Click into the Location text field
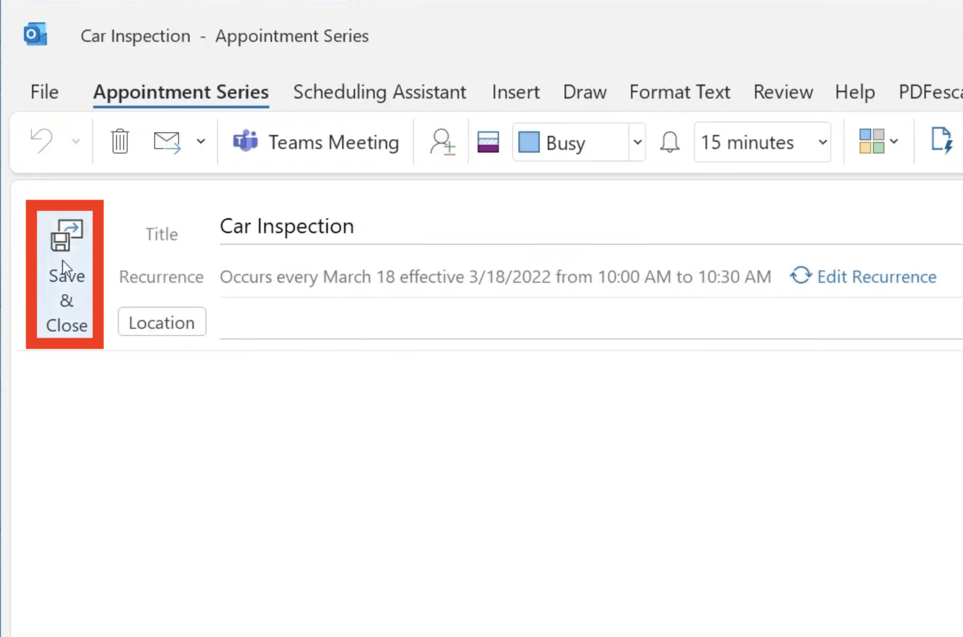This screenshot has height=637, width=963. [x=591, y=322]
